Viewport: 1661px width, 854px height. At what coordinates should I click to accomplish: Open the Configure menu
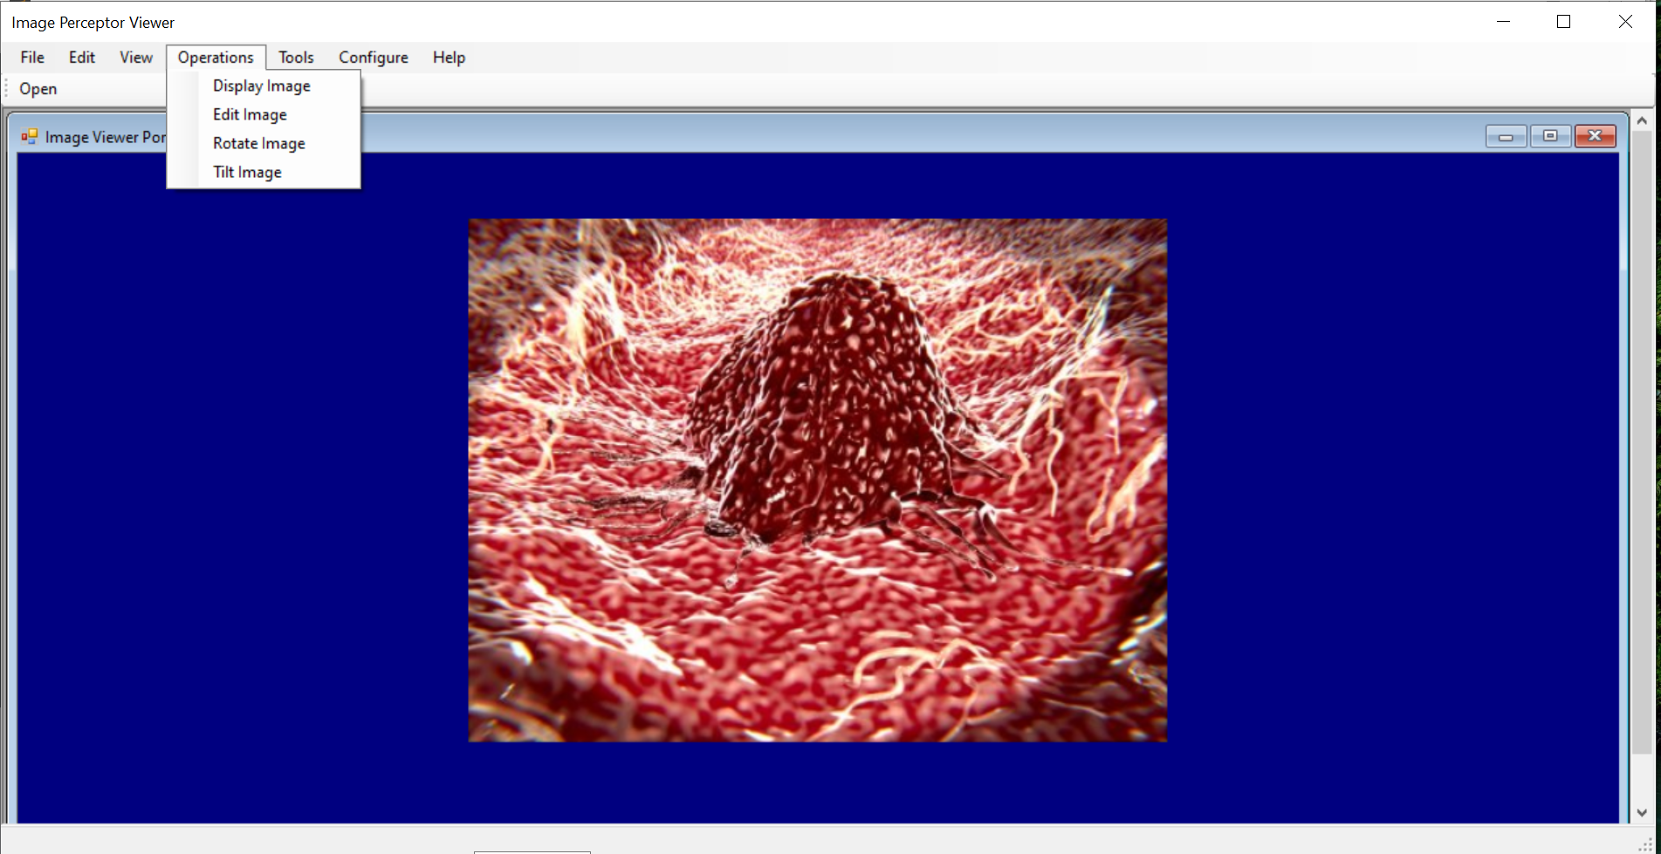pos(374,58)
